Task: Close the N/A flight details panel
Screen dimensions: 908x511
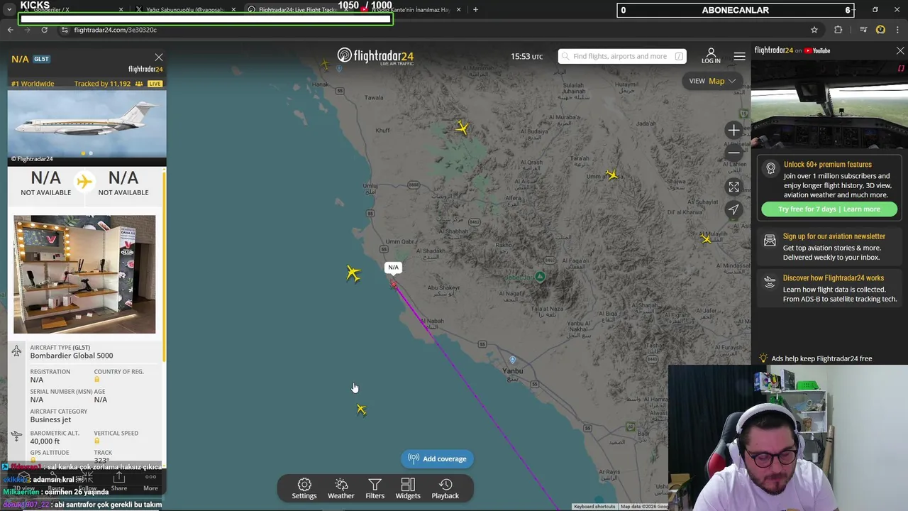Action: tap(159, 57)
